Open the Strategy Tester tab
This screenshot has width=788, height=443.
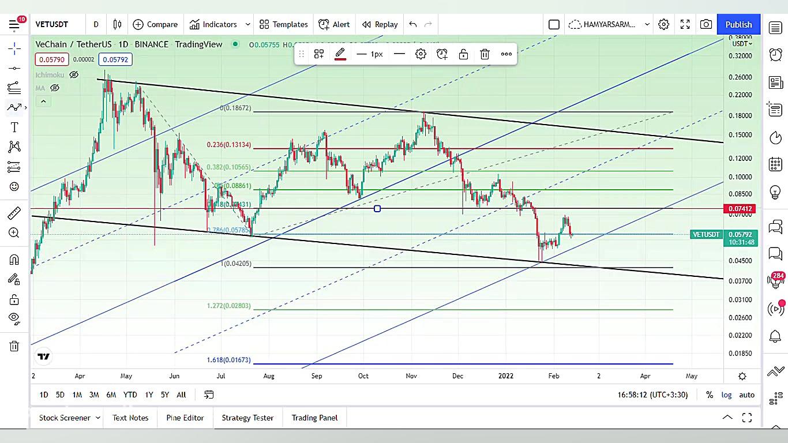(247, 418)
